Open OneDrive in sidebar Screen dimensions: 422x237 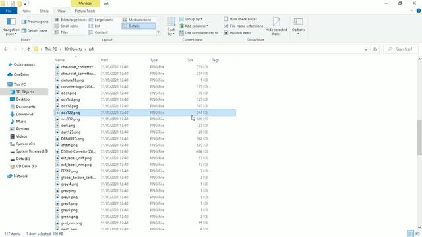click(18, 74)
